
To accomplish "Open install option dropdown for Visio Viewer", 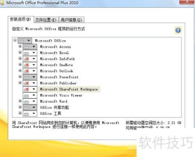I will [30, 95].
